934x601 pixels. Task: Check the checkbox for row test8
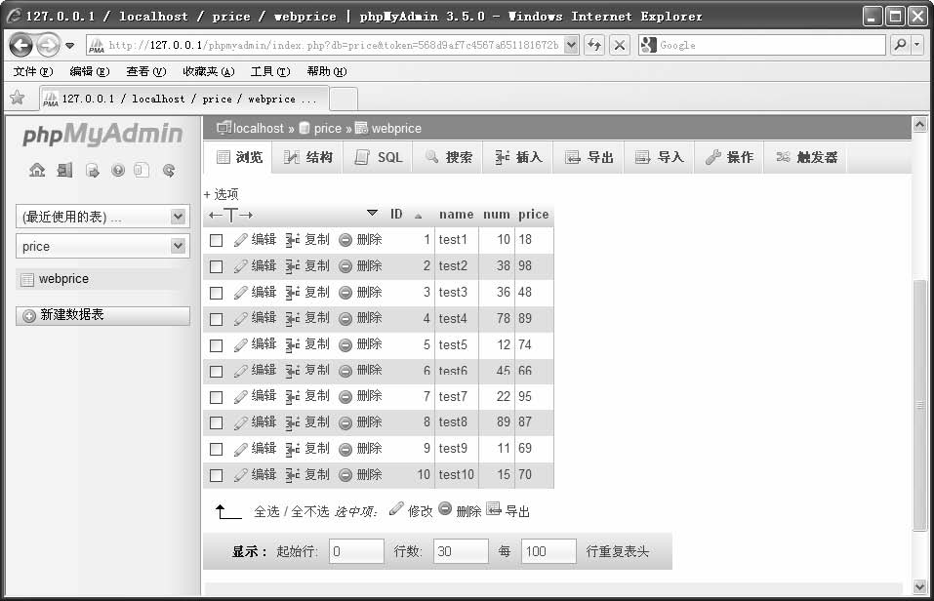(217, 422)
